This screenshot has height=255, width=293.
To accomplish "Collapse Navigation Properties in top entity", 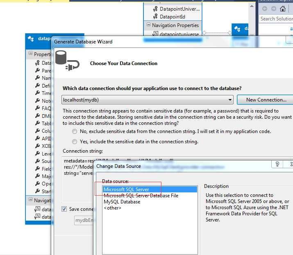I will click(149, 25).
